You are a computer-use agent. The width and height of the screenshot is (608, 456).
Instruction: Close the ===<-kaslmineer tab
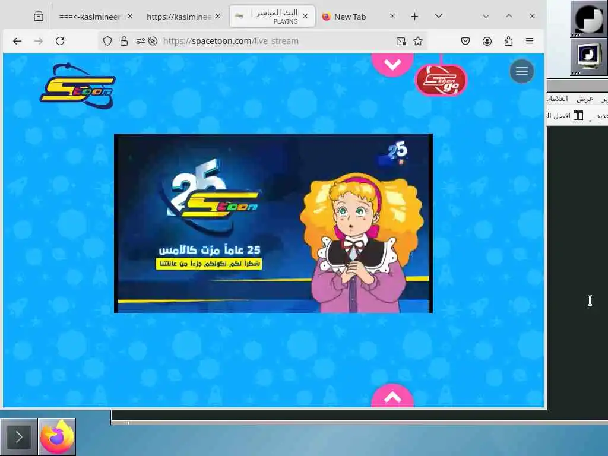tap(130, 16)
